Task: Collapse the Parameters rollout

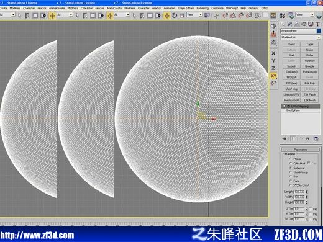Action: coord(300,150)
